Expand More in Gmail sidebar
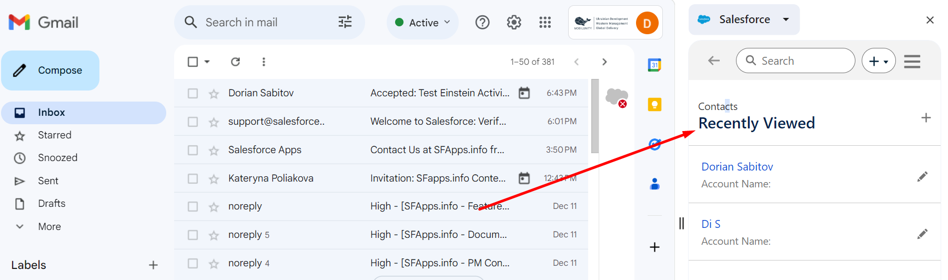 point(49,227)
